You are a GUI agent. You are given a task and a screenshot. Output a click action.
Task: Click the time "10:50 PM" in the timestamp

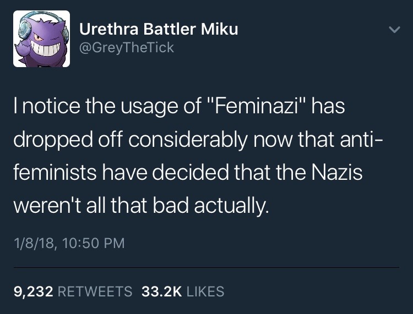click(x=93, y=243)
